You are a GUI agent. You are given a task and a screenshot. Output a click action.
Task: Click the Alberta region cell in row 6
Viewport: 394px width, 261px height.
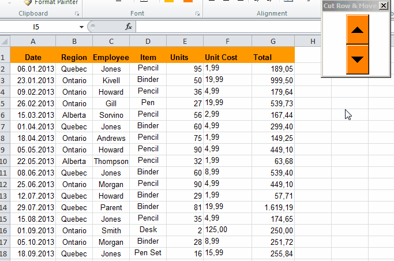[74, 115]
